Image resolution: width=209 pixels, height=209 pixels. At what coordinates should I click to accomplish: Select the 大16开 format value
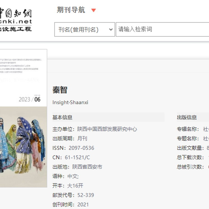(x=75, y=186)
